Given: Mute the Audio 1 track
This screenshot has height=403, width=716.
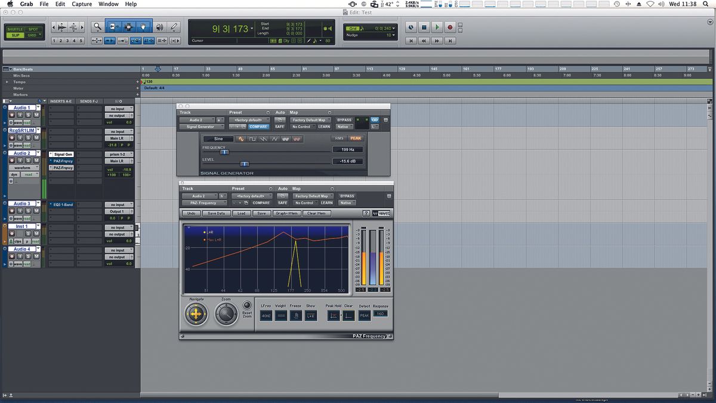Looking at the screenshot, I should pos(36,115).
